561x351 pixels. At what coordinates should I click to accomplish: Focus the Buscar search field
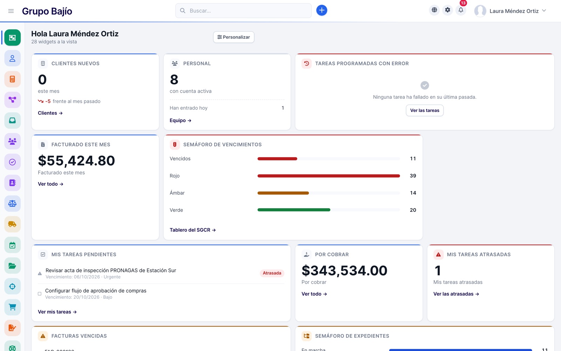point(243,11)
